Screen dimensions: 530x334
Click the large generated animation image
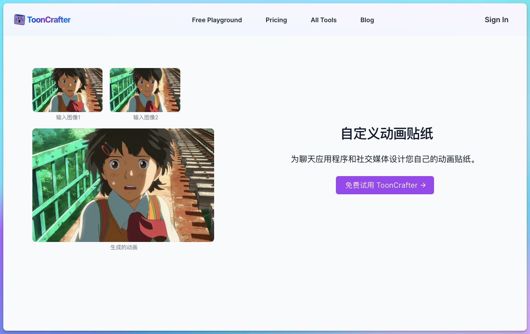point(123,185)
